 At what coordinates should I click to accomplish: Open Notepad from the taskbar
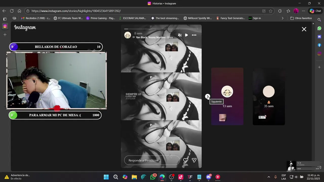199,177
